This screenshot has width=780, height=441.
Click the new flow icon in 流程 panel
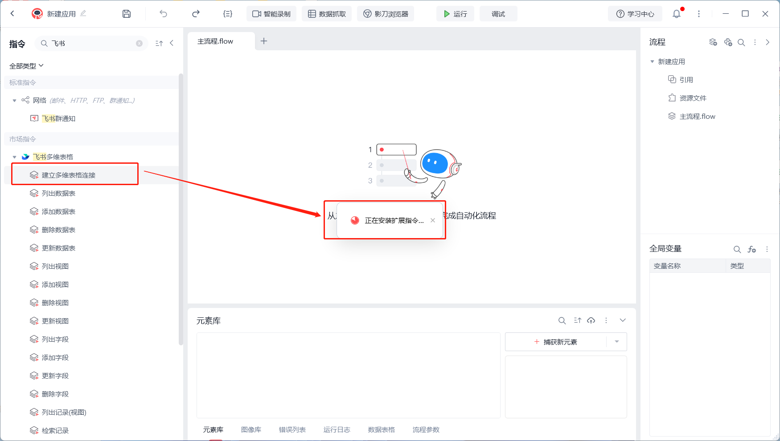[x=713, y=42]
